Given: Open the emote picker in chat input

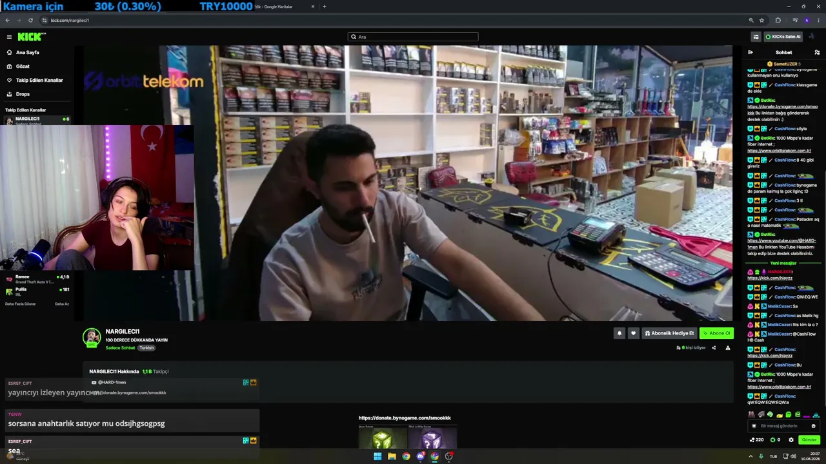Looking at the screenshot, I should [x=813, y=426].
